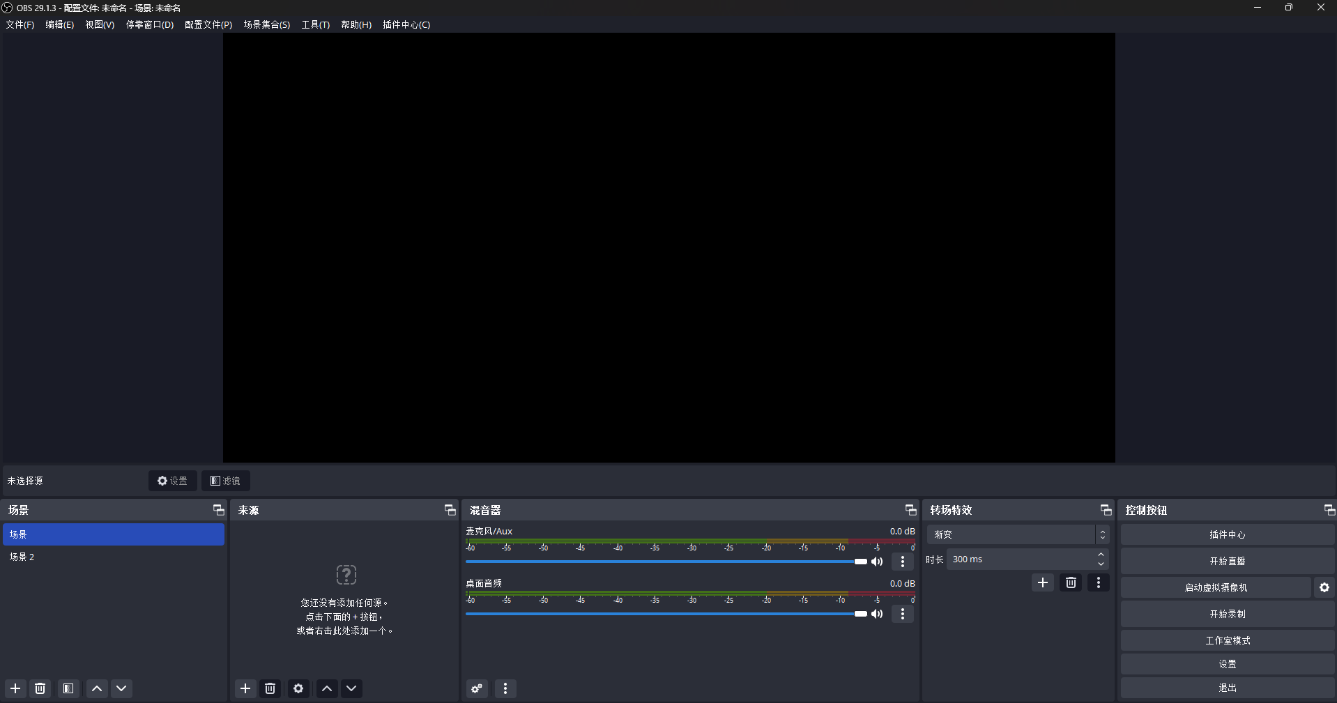Remove transition using trash icon
Viewport: 1337px width, 703px height.
[1071, 582]
